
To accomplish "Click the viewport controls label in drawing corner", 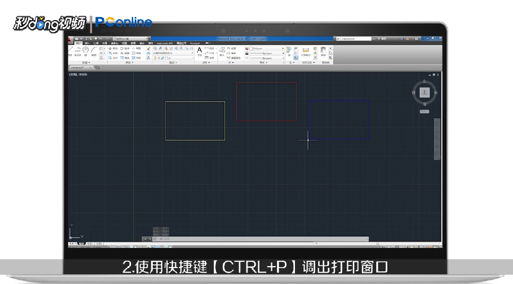I will click(x=78, y=75).
